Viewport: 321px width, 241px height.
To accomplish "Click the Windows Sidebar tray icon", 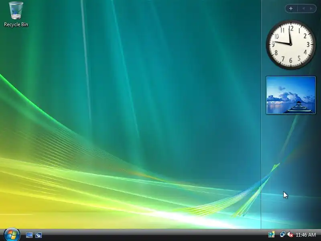I will tap(272, 235).
